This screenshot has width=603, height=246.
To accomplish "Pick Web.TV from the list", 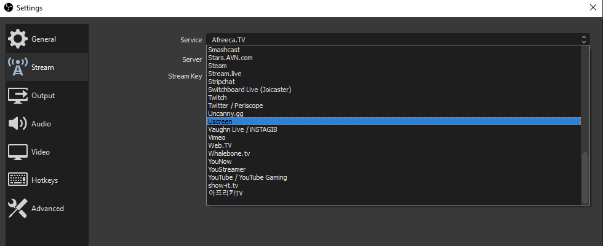I will pos(393,145).
